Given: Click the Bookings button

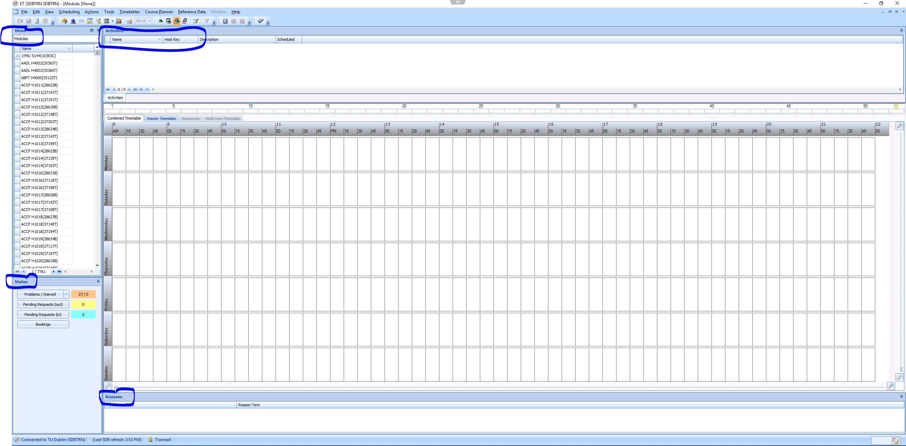Looking at the screenshot, I should tap(43, 325).
